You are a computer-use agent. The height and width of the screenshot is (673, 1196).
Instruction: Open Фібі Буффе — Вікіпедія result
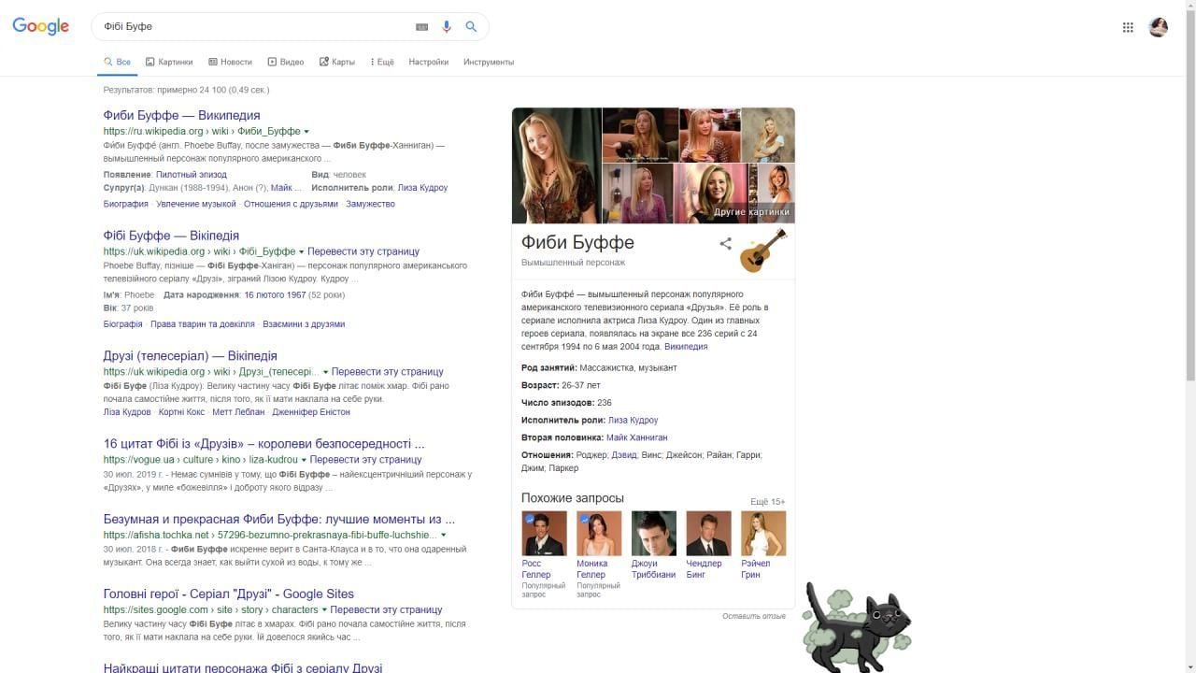(x=171, y=236)
